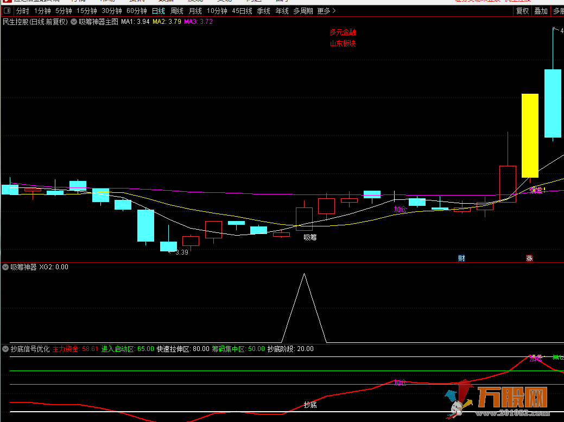Open the 山东板块 sector link
Image resolution: width=564 pixels, height=422 pixels.
click(343, 43)
